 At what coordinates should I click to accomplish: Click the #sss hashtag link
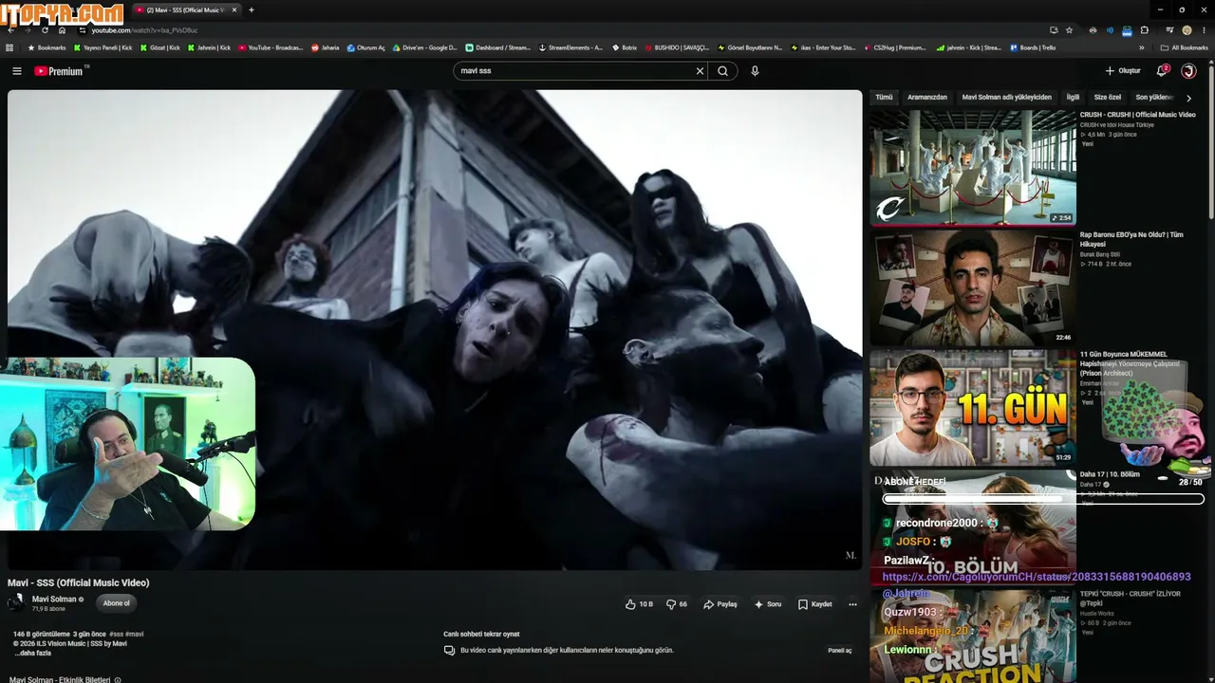(116, 634)
